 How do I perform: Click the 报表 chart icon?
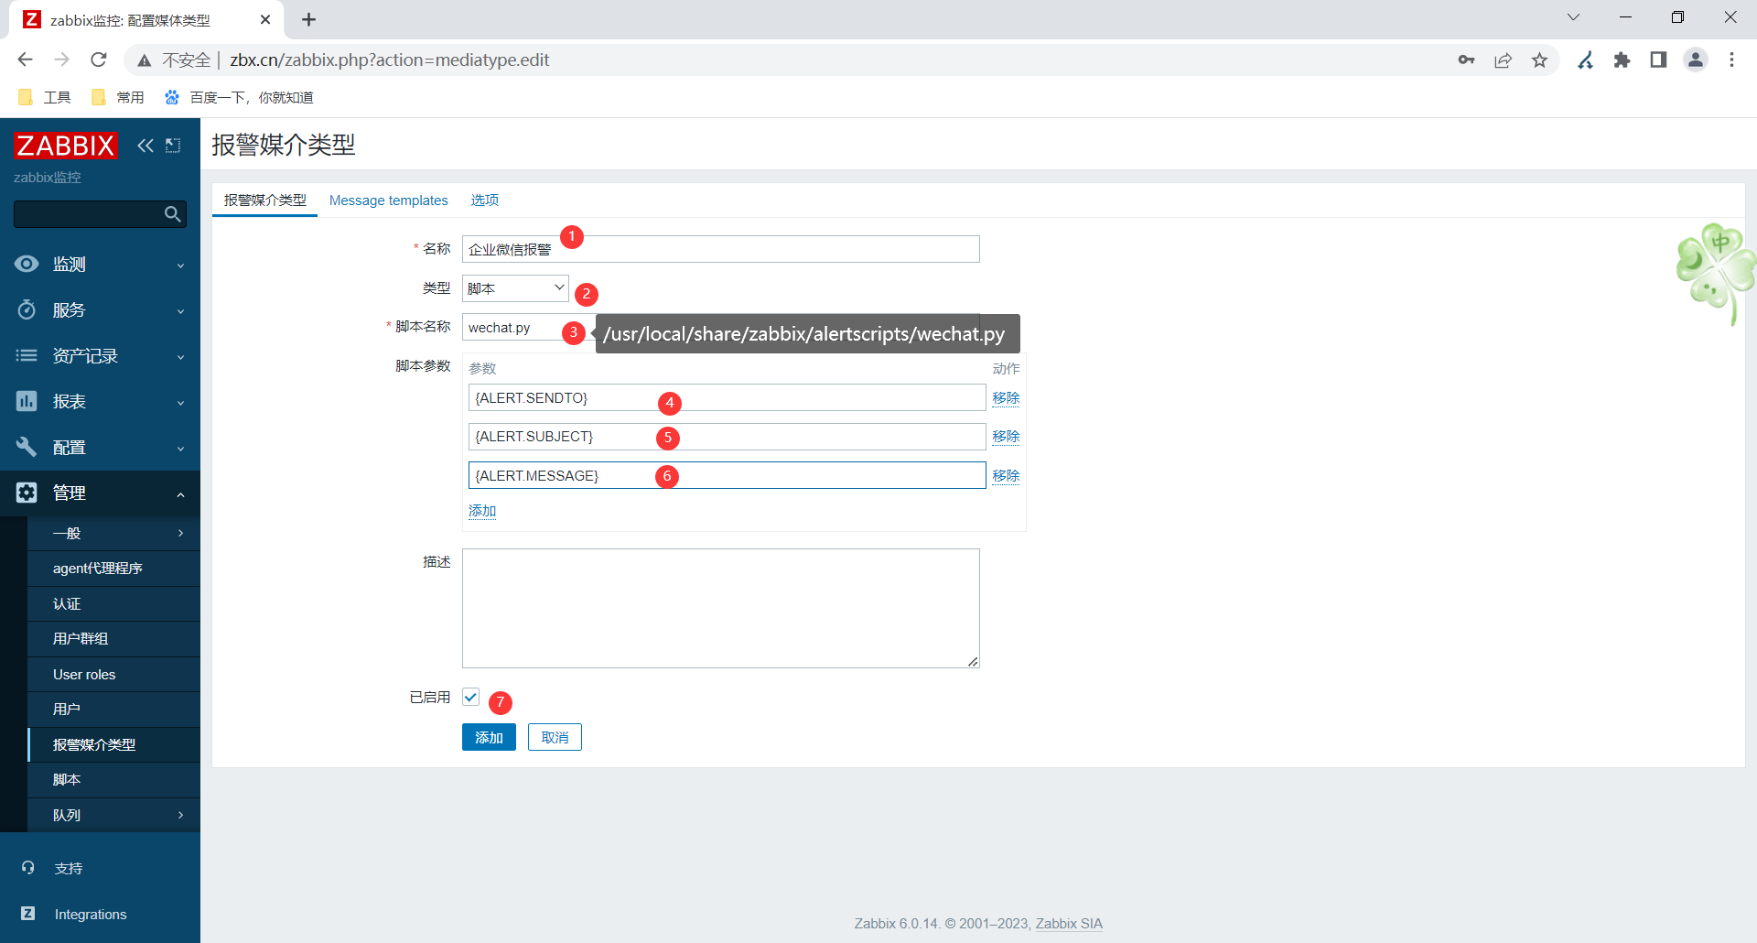pyautogui.click(x=27, y=401)
